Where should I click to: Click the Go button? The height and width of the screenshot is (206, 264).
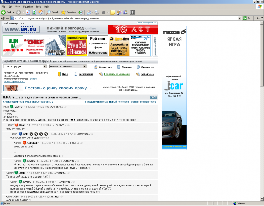tap(247, 18)
